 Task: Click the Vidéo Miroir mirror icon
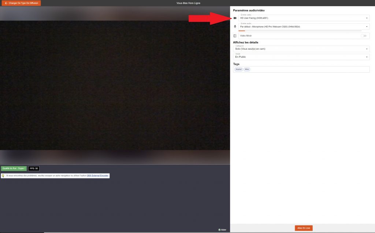pyautogui.click(x=235, y=36)
